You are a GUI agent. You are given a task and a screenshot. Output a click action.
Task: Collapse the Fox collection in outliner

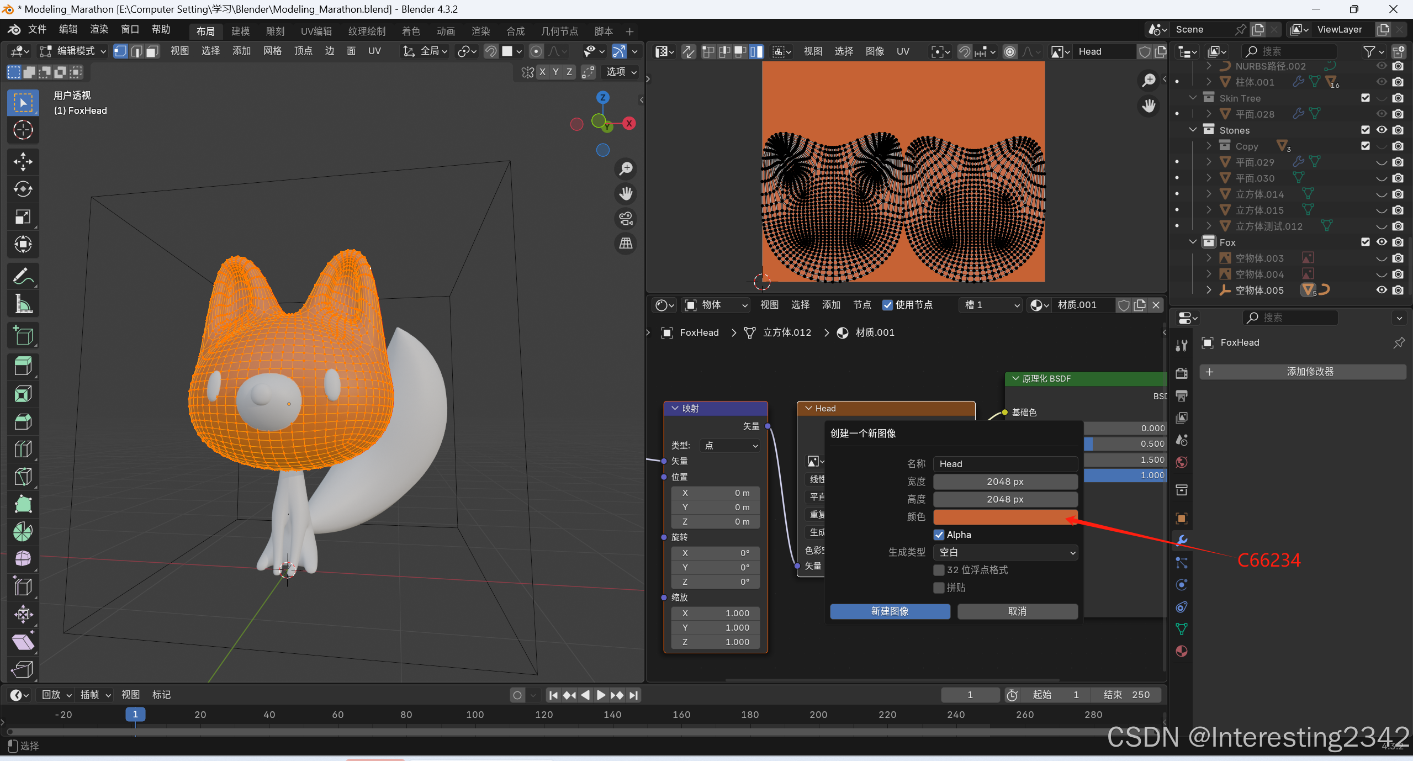coord(1193,242)
